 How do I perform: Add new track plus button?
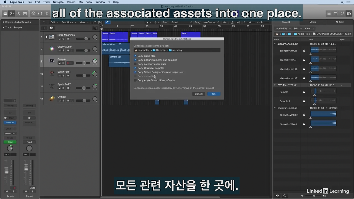click(44, 28)
